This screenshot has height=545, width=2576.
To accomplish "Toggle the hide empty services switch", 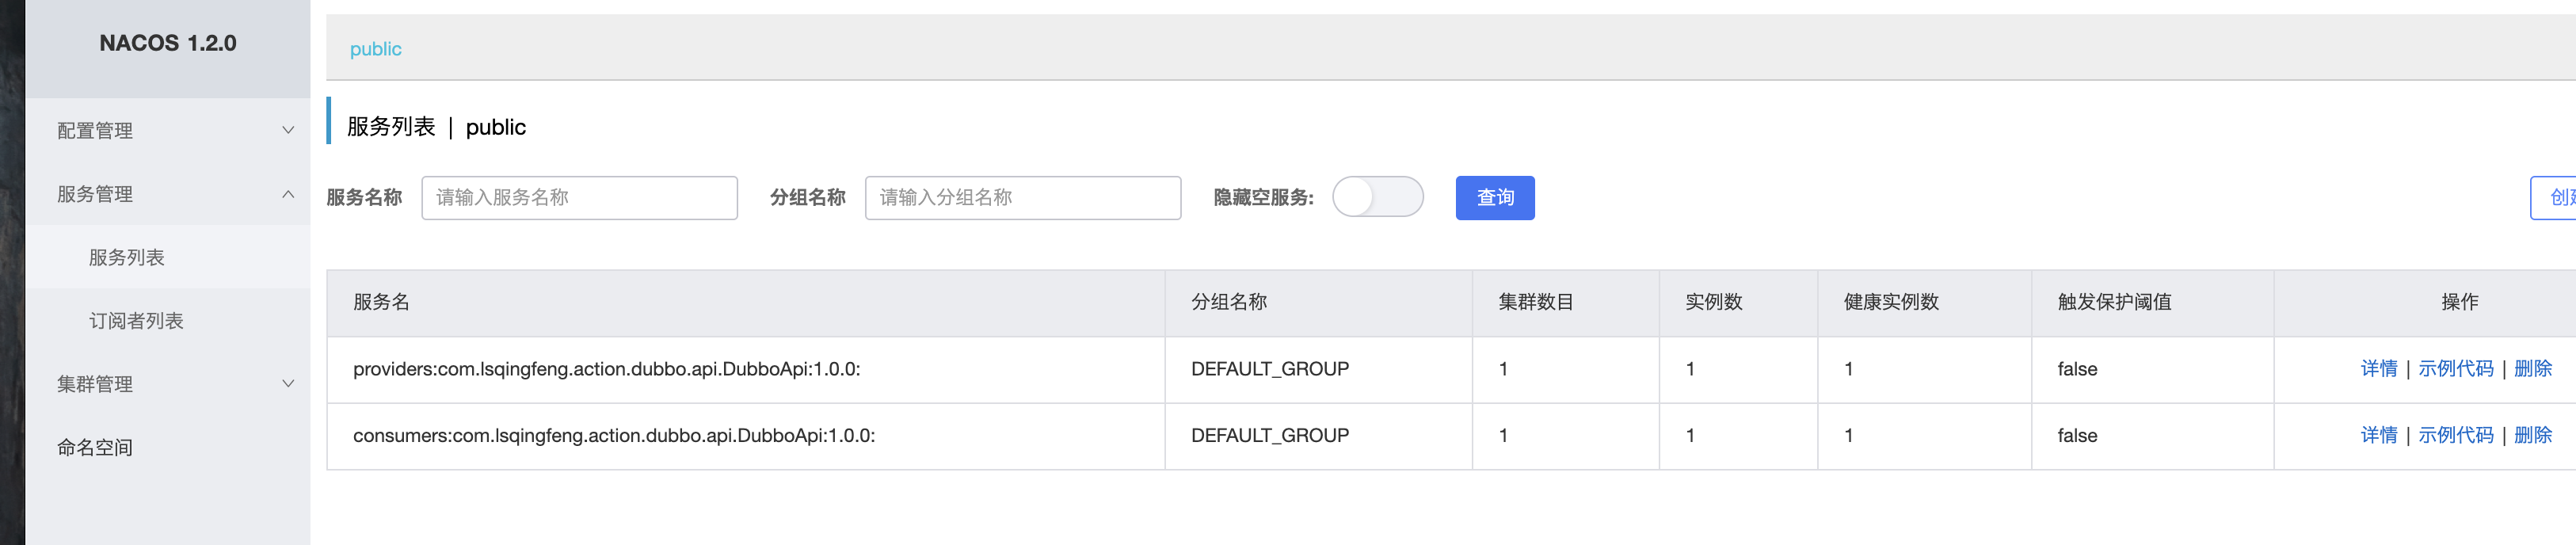I will point(1377,197).
